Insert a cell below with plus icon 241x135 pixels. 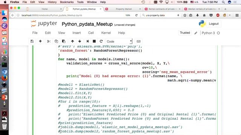point(40,41)
